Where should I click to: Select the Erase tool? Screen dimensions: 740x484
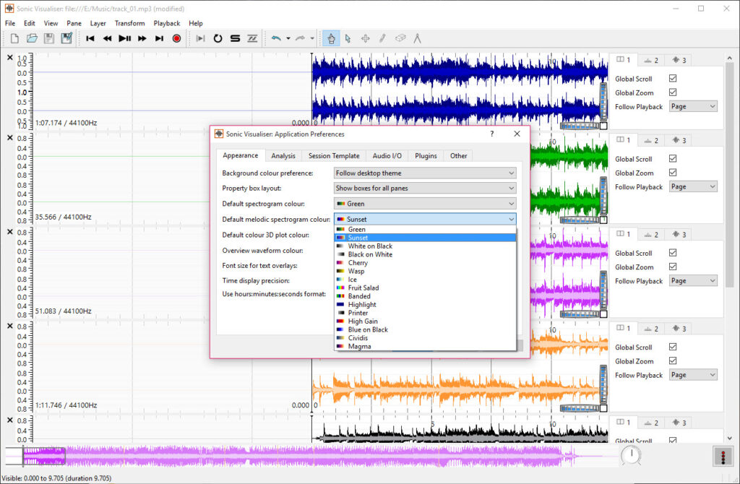(400, 38)
